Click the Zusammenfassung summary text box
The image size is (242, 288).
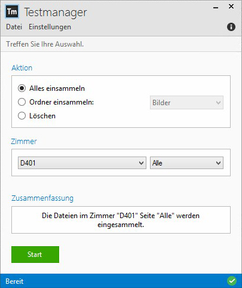pyautogui.click(x=121, y=220)
